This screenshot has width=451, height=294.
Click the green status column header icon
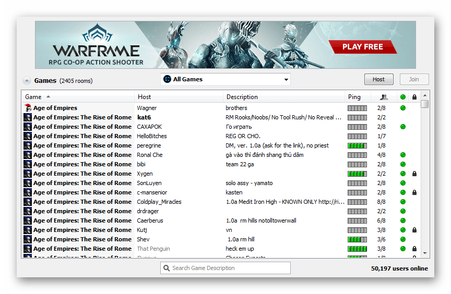coord(402,97)
